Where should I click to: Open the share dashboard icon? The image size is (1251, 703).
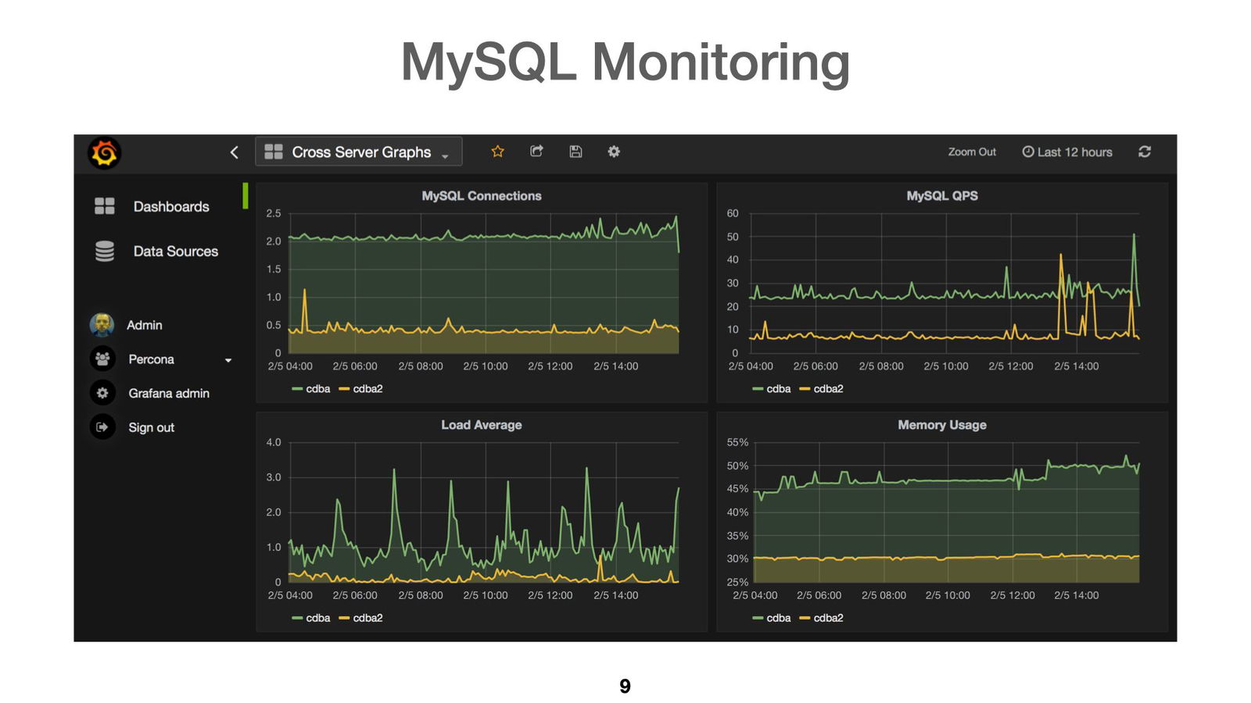(x=536, y=152)
